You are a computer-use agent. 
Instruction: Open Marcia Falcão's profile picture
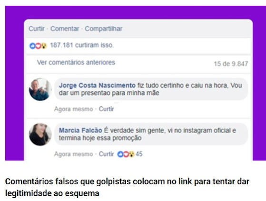click(x=40, y=135)
